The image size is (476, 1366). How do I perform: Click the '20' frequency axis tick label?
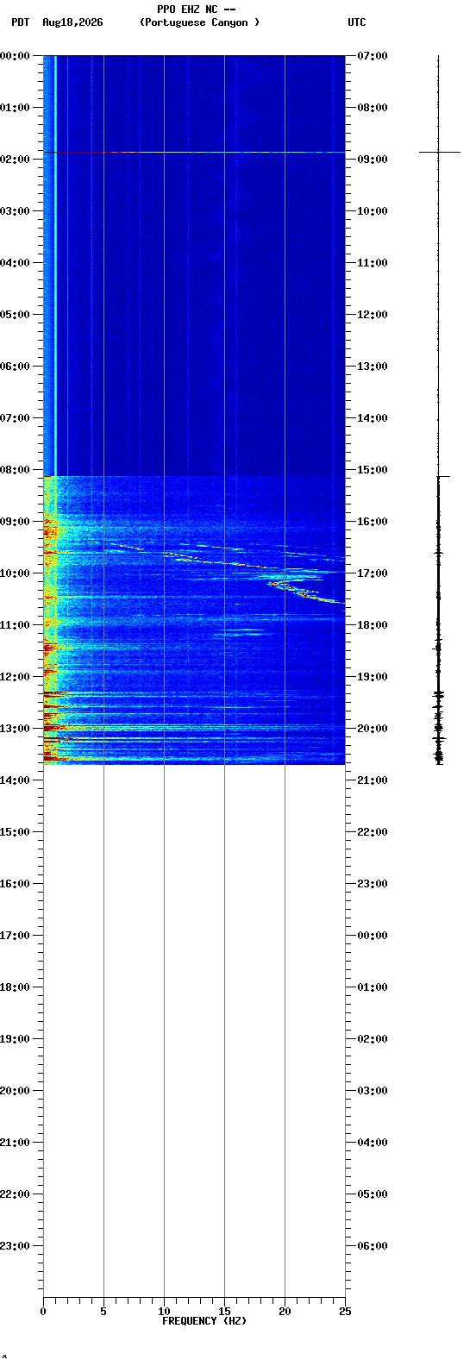[x=285, y=1312]
